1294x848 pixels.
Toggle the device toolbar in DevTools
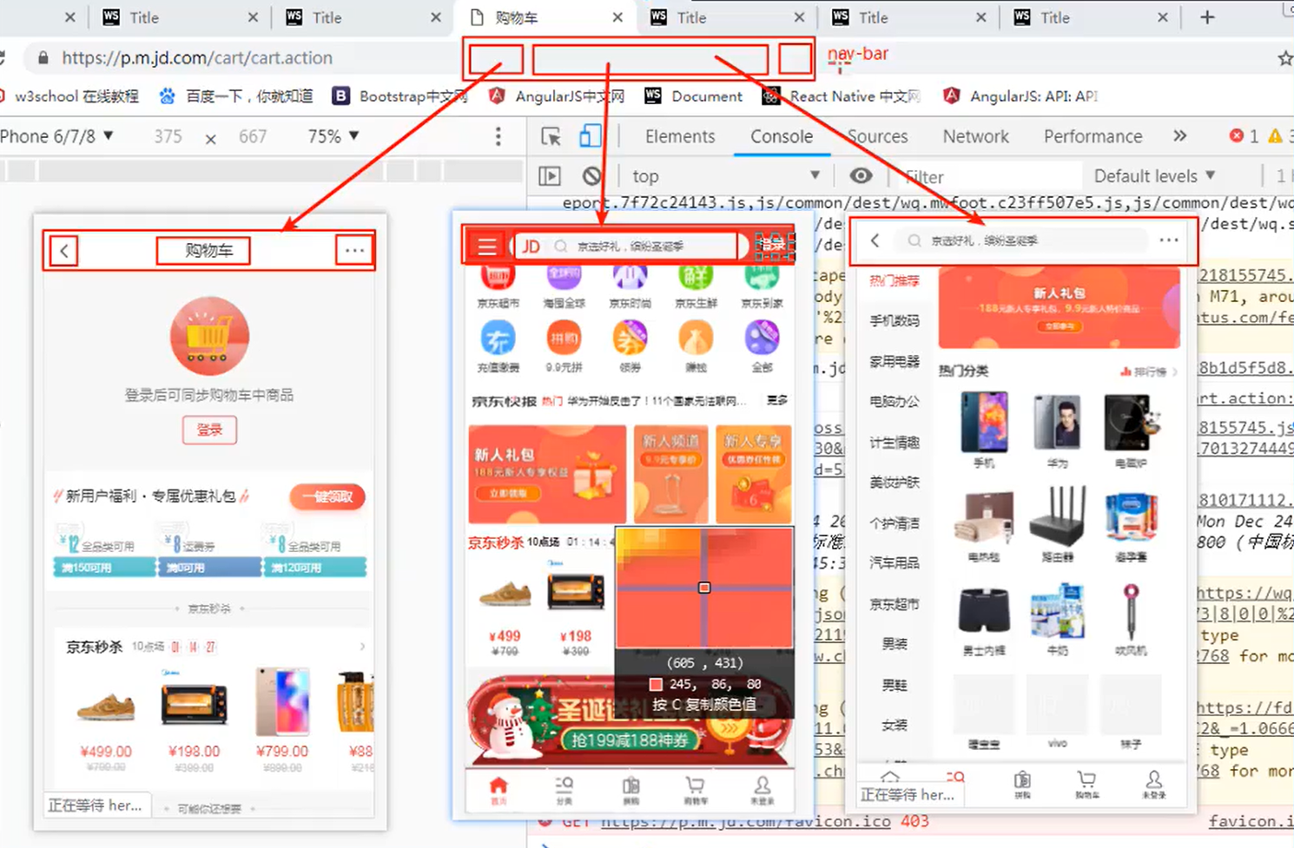point(590,136)
